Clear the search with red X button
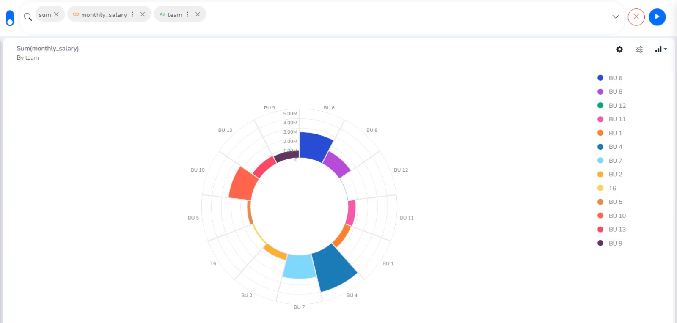Viewport: 677px width, 323px height. tap(636, 17)
